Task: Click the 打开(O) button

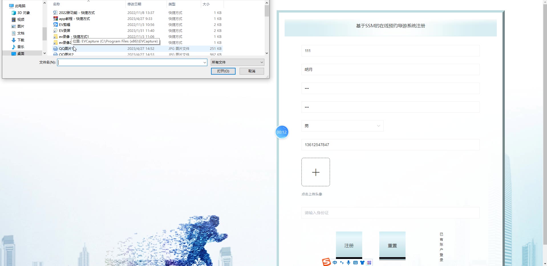Action: [223, 71]
